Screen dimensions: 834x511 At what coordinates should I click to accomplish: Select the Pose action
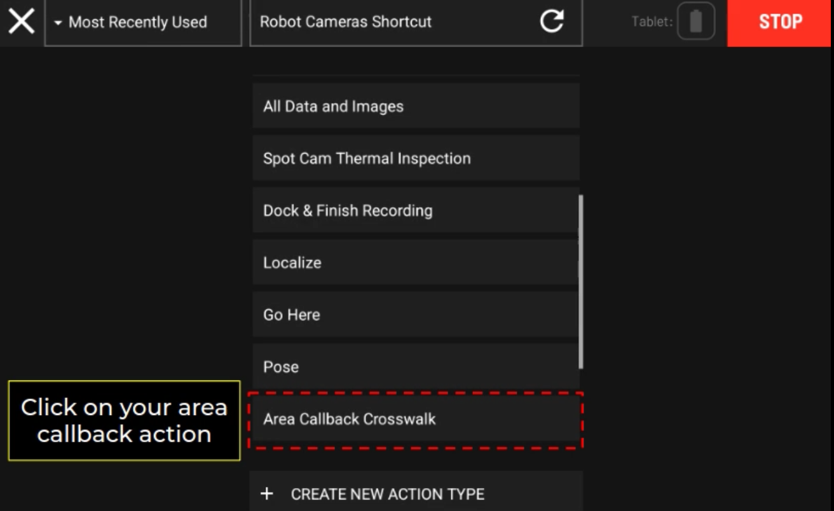tap(416, 367)
